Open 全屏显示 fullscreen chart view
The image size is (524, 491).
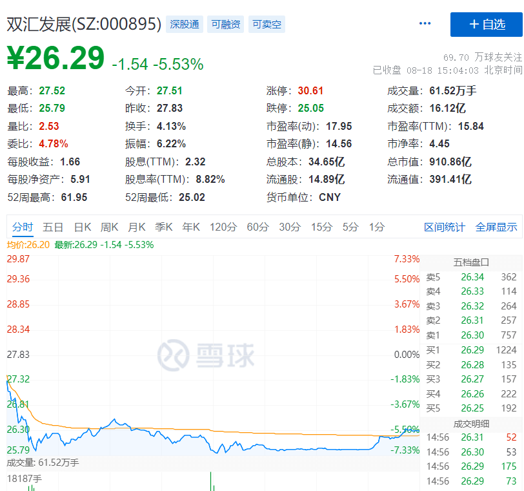pyautogui.click(x=496, y=227)
